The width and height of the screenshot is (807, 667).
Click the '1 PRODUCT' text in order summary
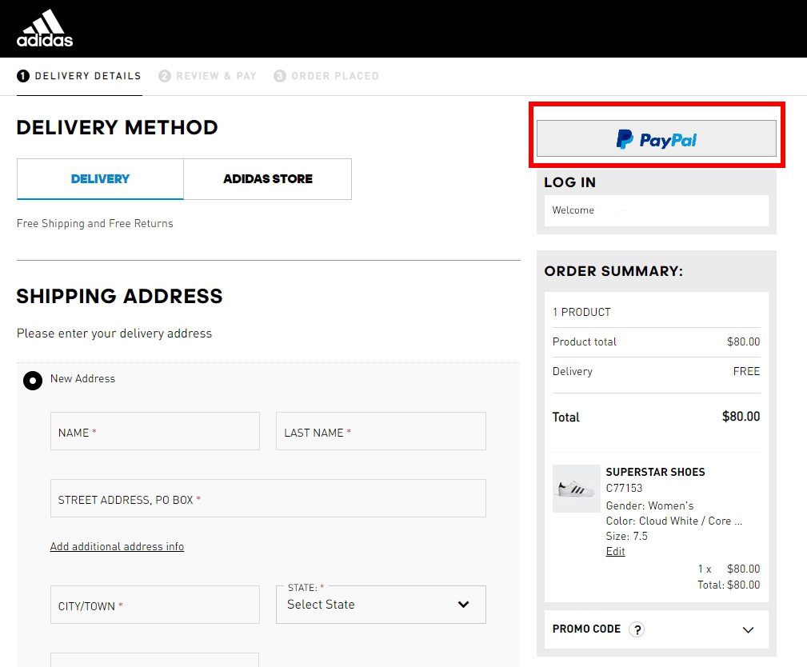[581, 312]
